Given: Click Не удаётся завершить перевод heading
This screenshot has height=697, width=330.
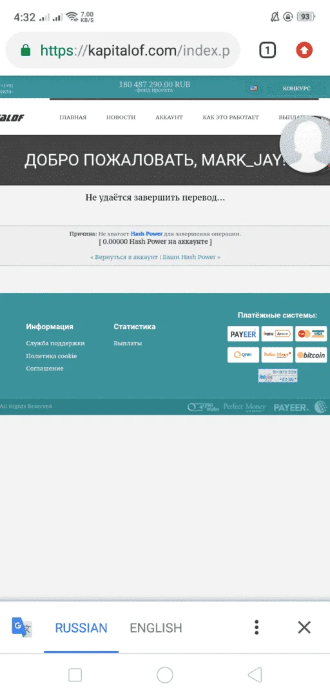Looking at the screenshot, I should (x=155, y=197).
